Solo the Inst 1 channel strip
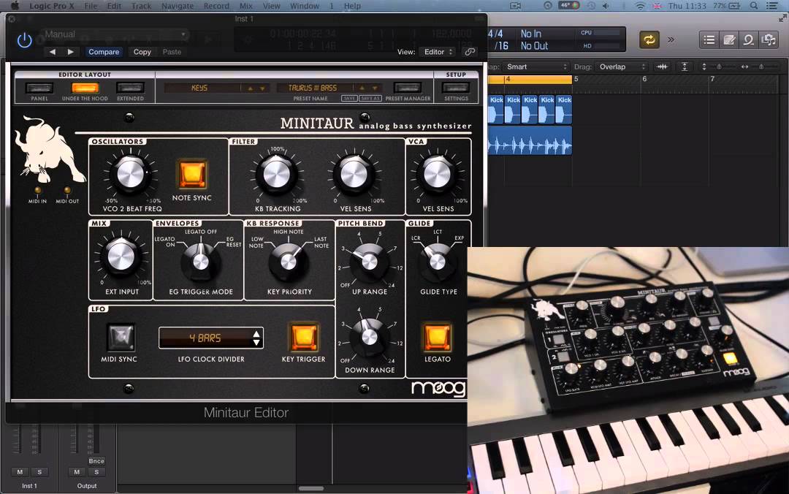This screenshot has width=789, height=494. click(39, 472)
